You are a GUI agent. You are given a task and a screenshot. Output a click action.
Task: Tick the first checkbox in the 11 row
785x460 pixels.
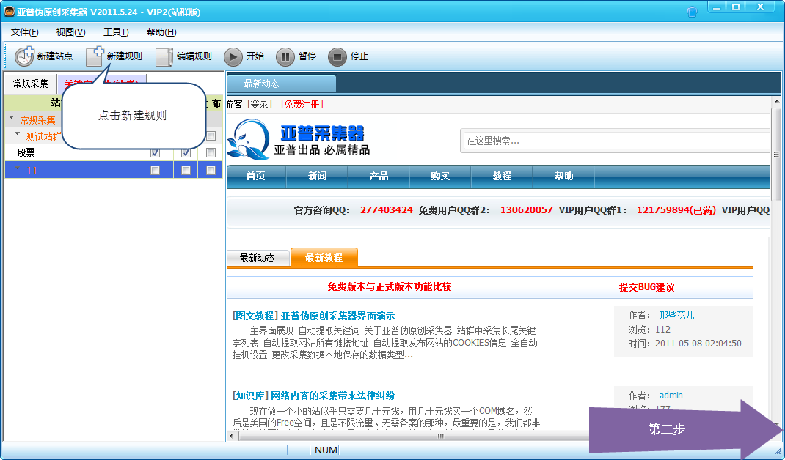pos(156,170)
